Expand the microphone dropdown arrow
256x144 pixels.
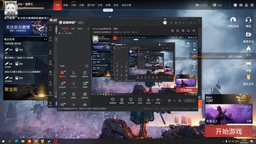pyautogui.click(x=152, y=100)
